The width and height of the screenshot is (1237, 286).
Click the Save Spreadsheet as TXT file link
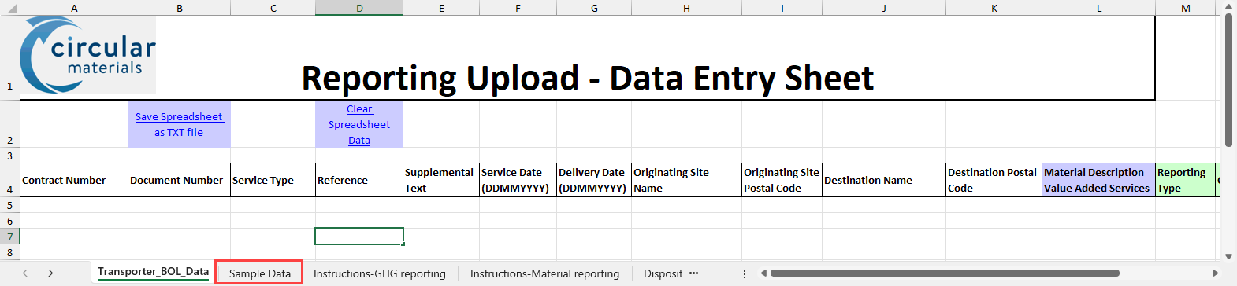point(179,124)
